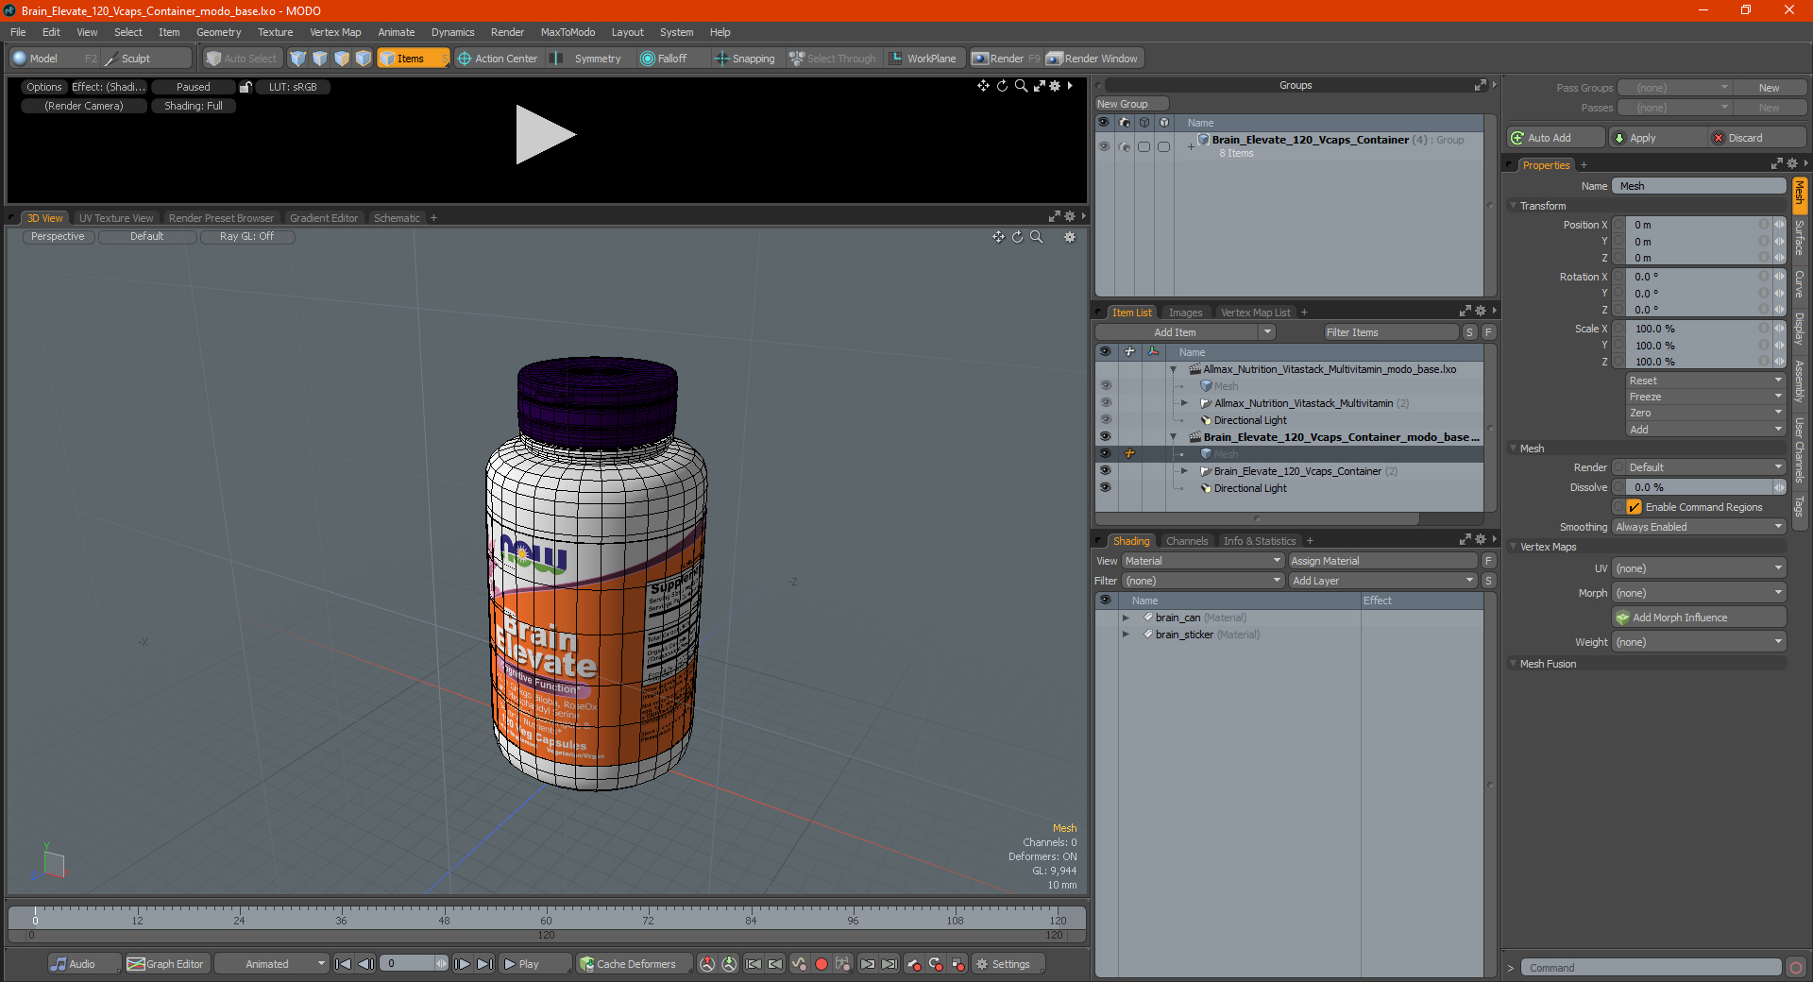The width and height of the screenshot is (1813, 982).
Task: Toggle Snapping
Action: click(x=745, y=59)
